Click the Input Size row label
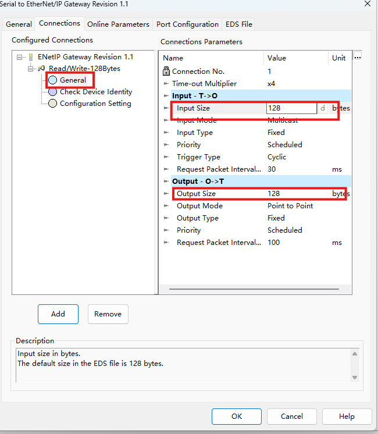 pos(193,108)
